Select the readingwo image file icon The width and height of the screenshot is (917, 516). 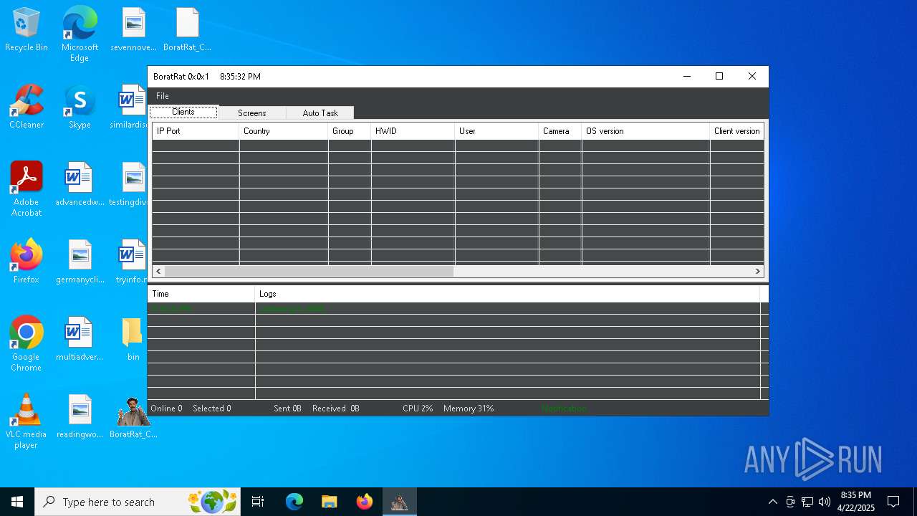click(x=80, y=416)
